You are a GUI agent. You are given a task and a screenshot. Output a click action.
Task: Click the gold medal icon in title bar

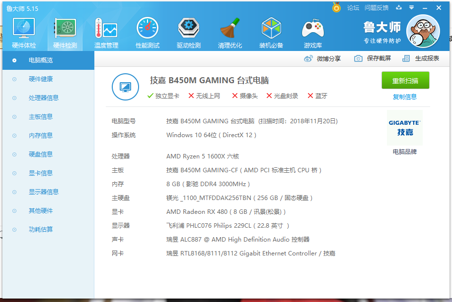coord(336,7)
